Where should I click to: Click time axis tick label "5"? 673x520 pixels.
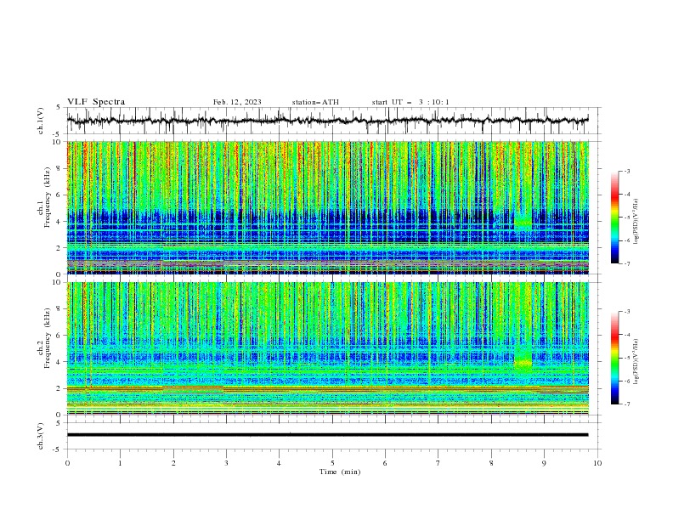point(332,463)
